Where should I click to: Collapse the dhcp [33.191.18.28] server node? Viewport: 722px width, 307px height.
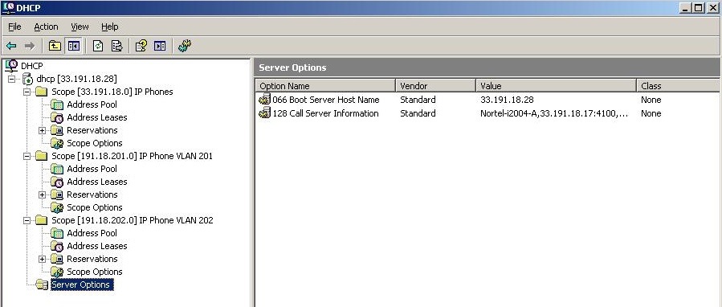click(11, 80)
